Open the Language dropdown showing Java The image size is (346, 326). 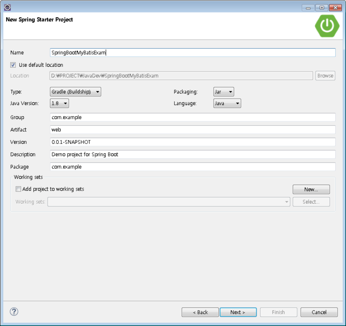pos(227,103)
